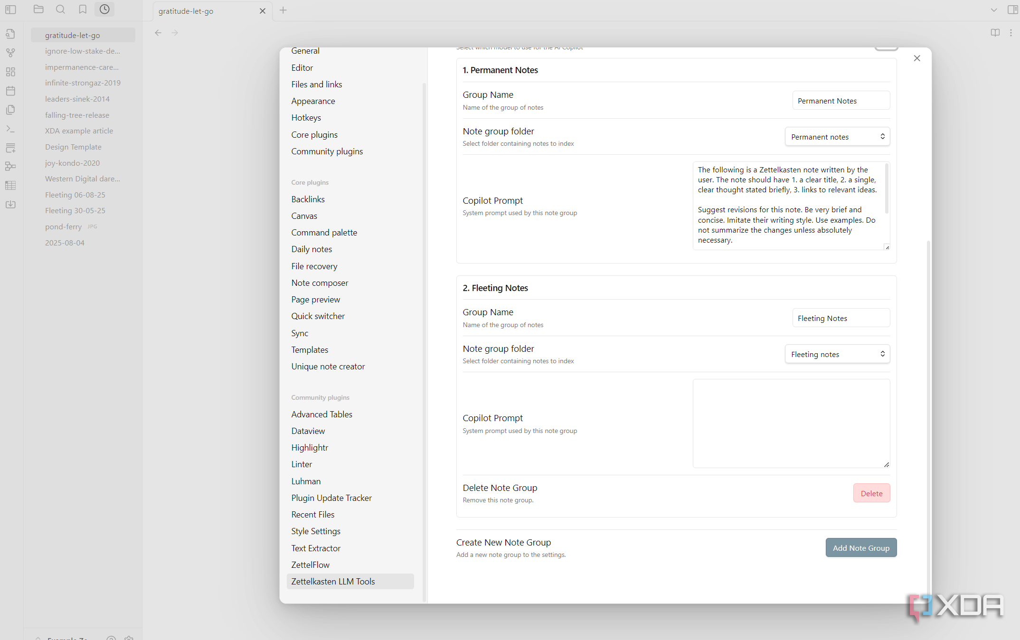Click the import download ribbon icon

pyautogui.click(x=10, y=205)
